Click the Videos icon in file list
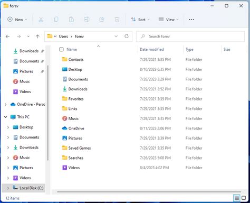 coord(65,168)
